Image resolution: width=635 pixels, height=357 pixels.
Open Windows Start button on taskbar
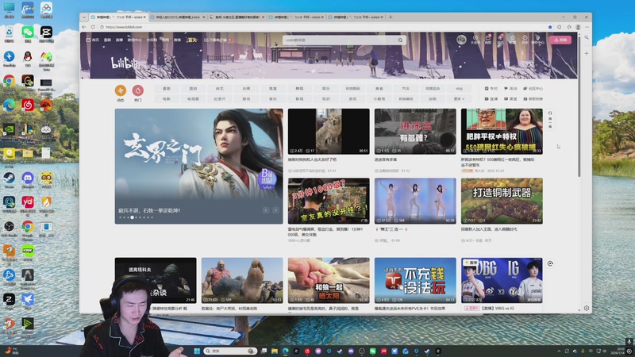point(197,351)
